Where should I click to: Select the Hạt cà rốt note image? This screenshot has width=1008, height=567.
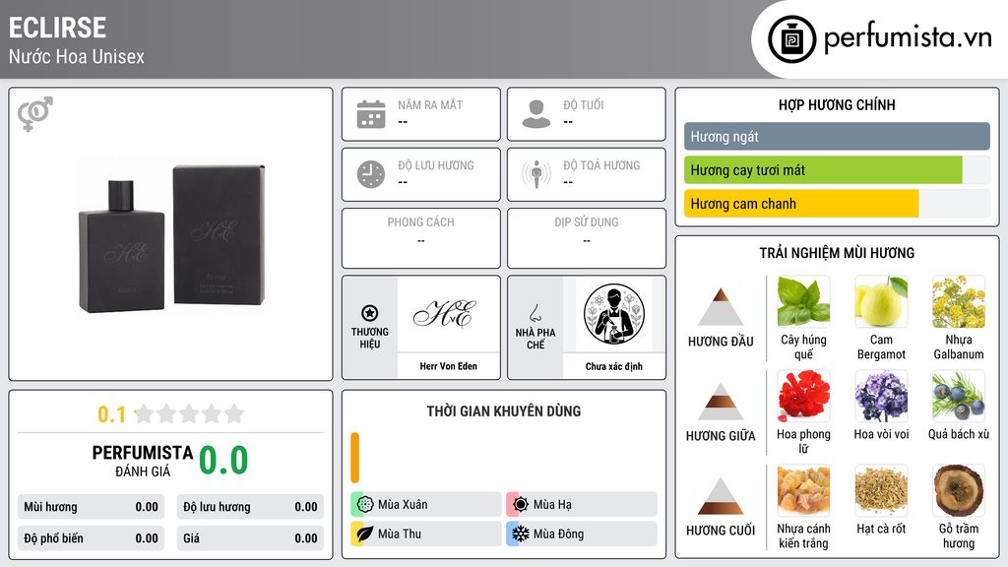pyautogui.click(x=881, y=490)
